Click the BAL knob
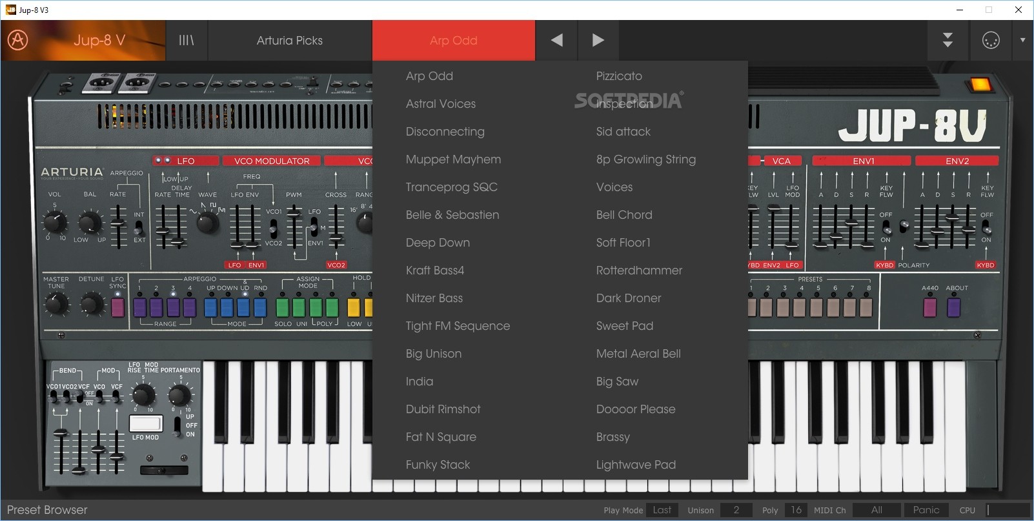Viewport: 1034px width, 521px height. [90, 223]
